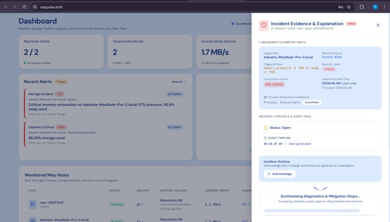The height and width of the screenshot is (222, 390).
Task: Click the memory_pressure triggered rule text
Action: [x=291, y=70]
